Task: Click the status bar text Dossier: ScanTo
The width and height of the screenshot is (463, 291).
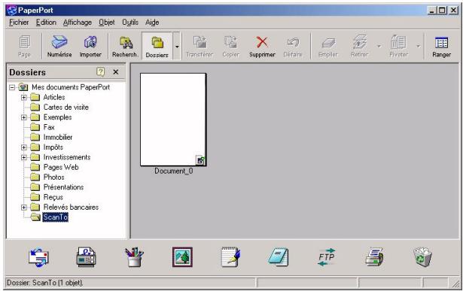Action: coord(45,283)
